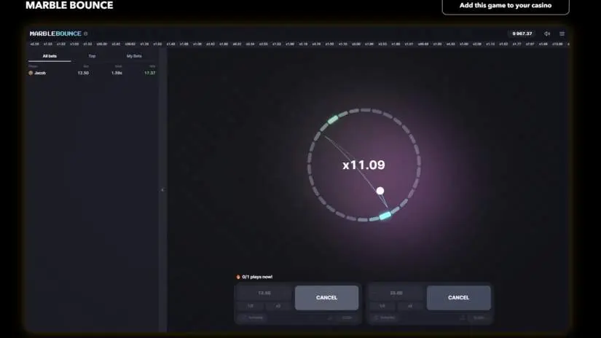Click the 12.50 bet amount field
601x338 pixels.
click(264, 293)
